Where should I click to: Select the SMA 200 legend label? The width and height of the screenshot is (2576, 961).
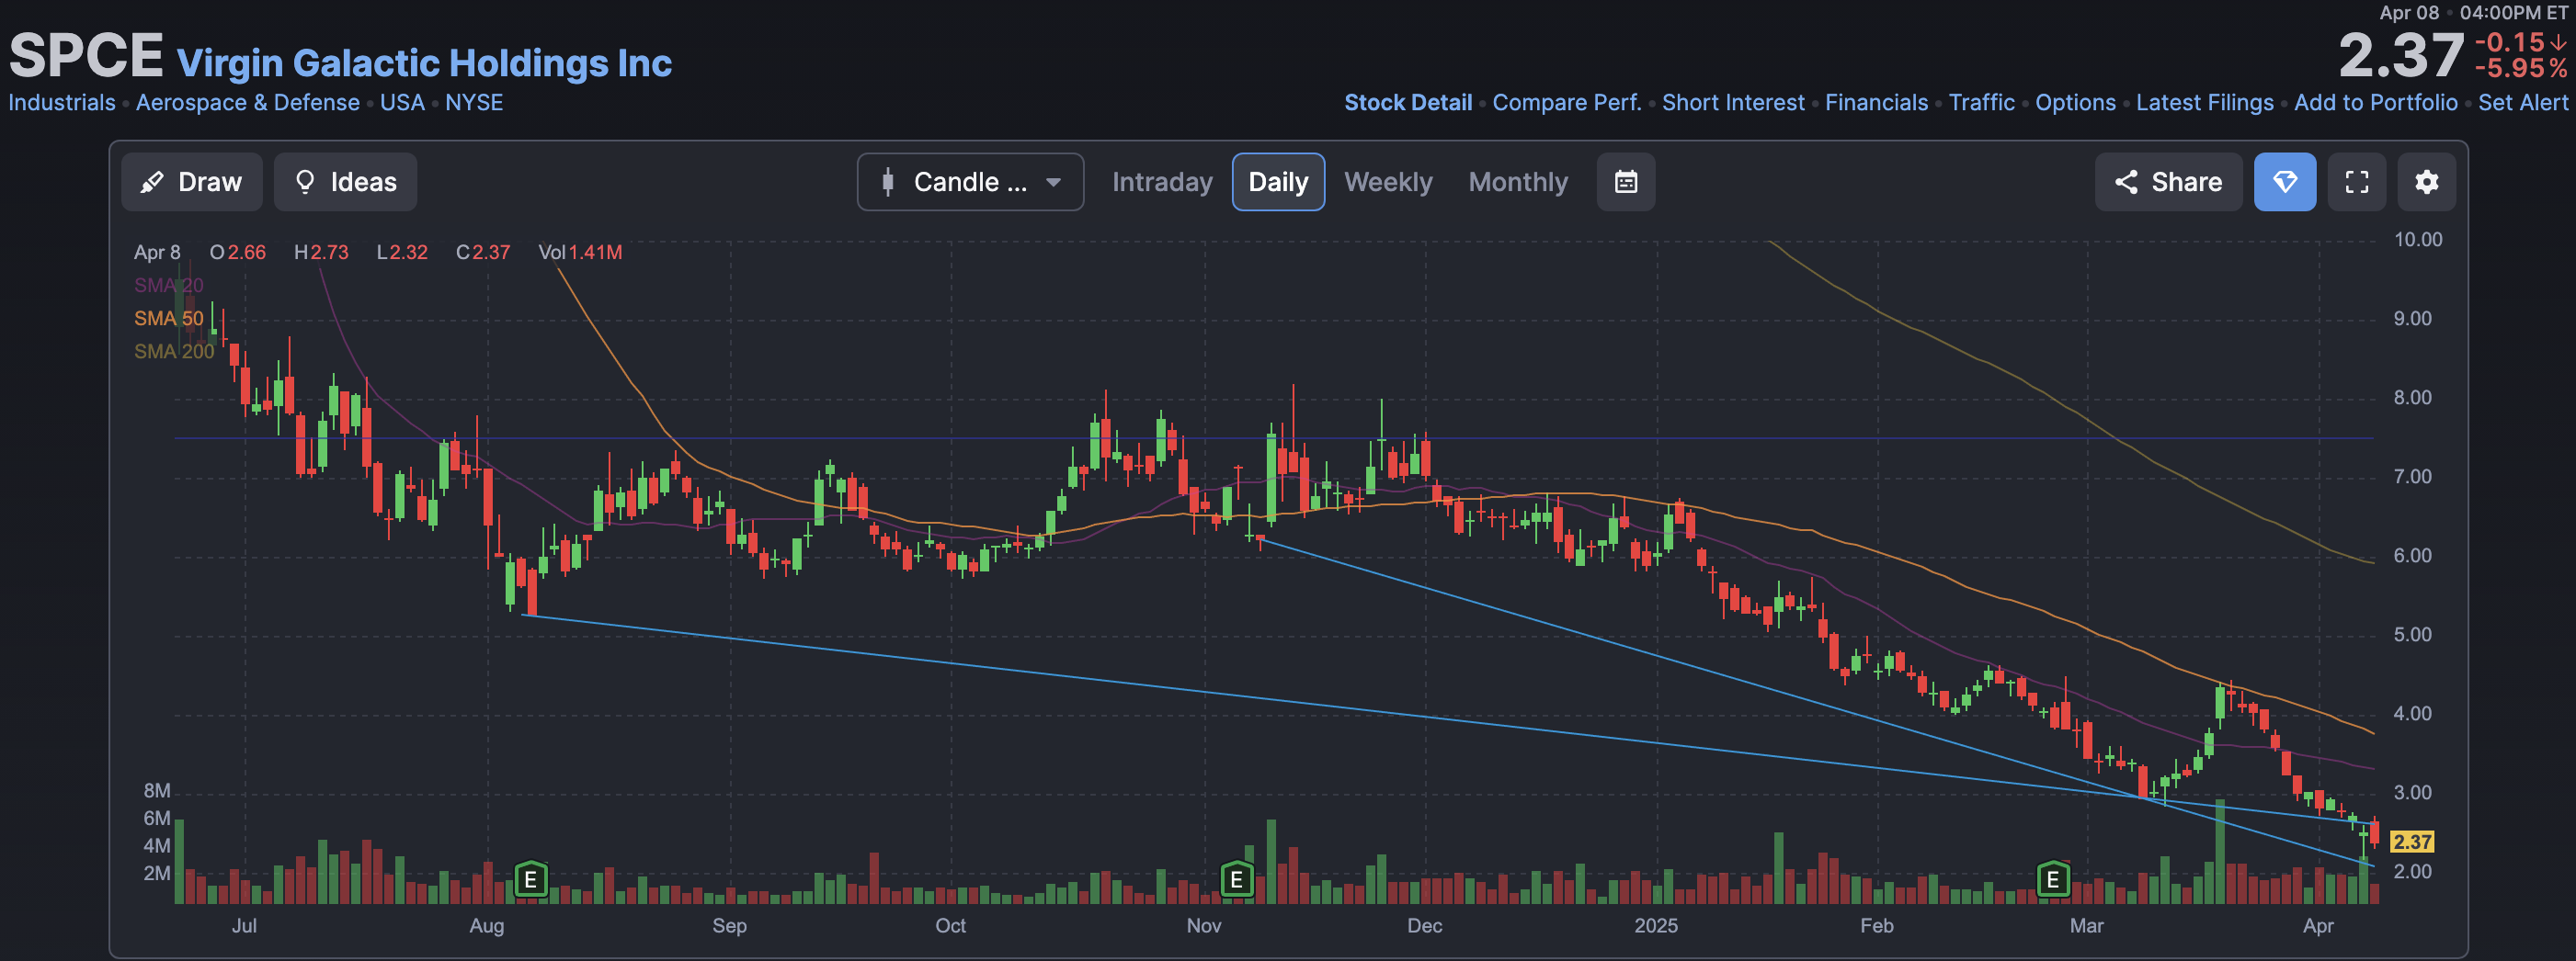coord(174,352)
